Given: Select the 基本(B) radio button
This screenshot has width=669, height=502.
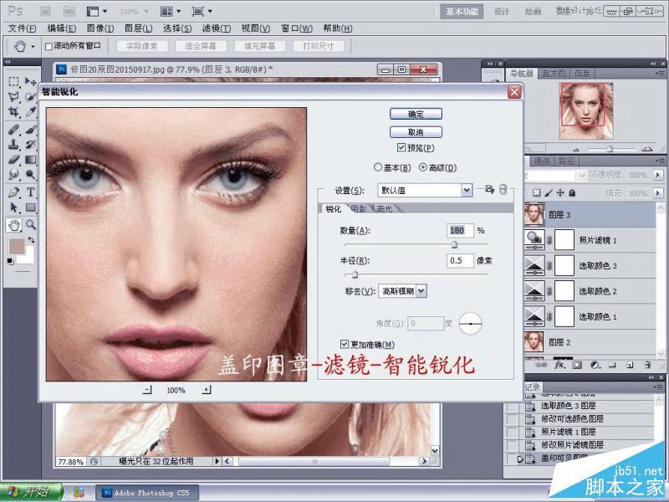Looking at the screenshot, I should [x=377, y=167].
